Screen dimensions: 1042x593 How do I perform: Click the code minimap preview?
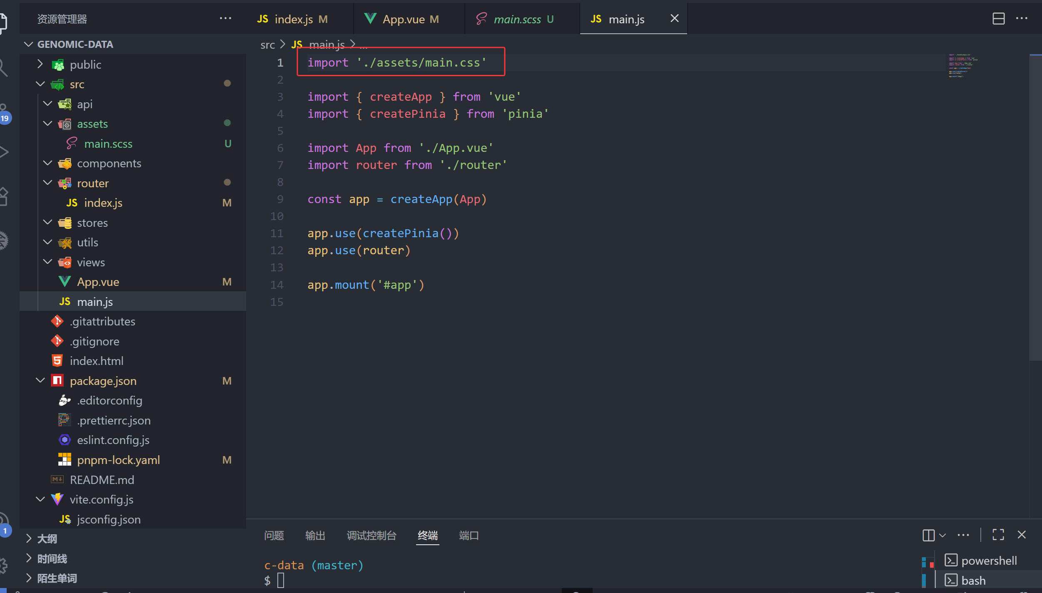point(962,65)
